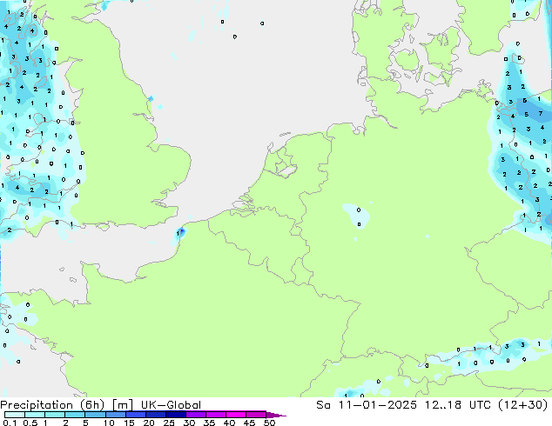Click the over-50 arrow tip of legend

point(276,415)
